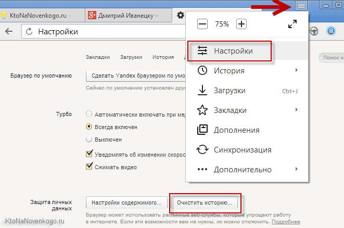Click the gear icon on the settings tab

(x=181, y=15)
